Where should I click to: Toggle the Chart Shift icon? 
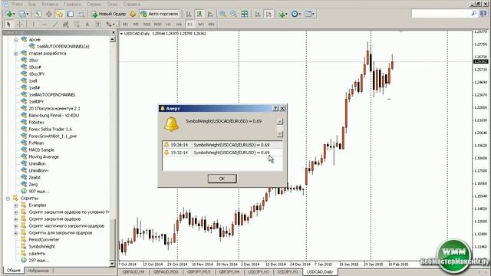269,14
